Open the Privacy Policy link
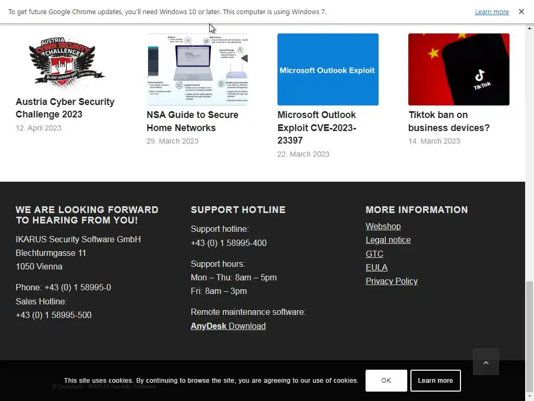The height and width of the screenshot is (401, 534). click(391, 281)
